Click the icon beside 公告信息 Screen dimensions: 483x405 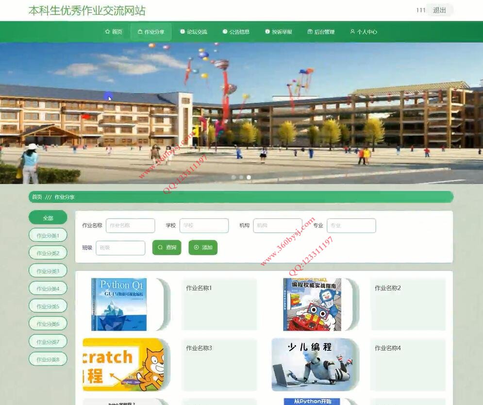pos(225,32)
